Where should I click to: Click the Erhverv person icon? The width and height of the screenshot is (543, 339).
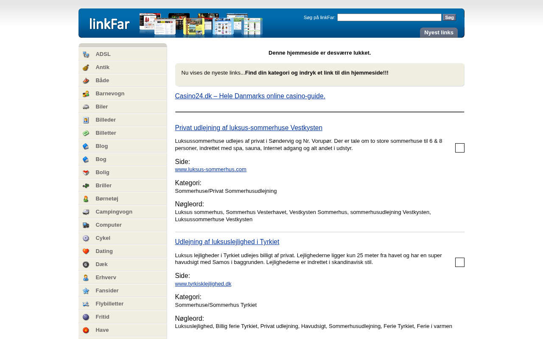86,278
